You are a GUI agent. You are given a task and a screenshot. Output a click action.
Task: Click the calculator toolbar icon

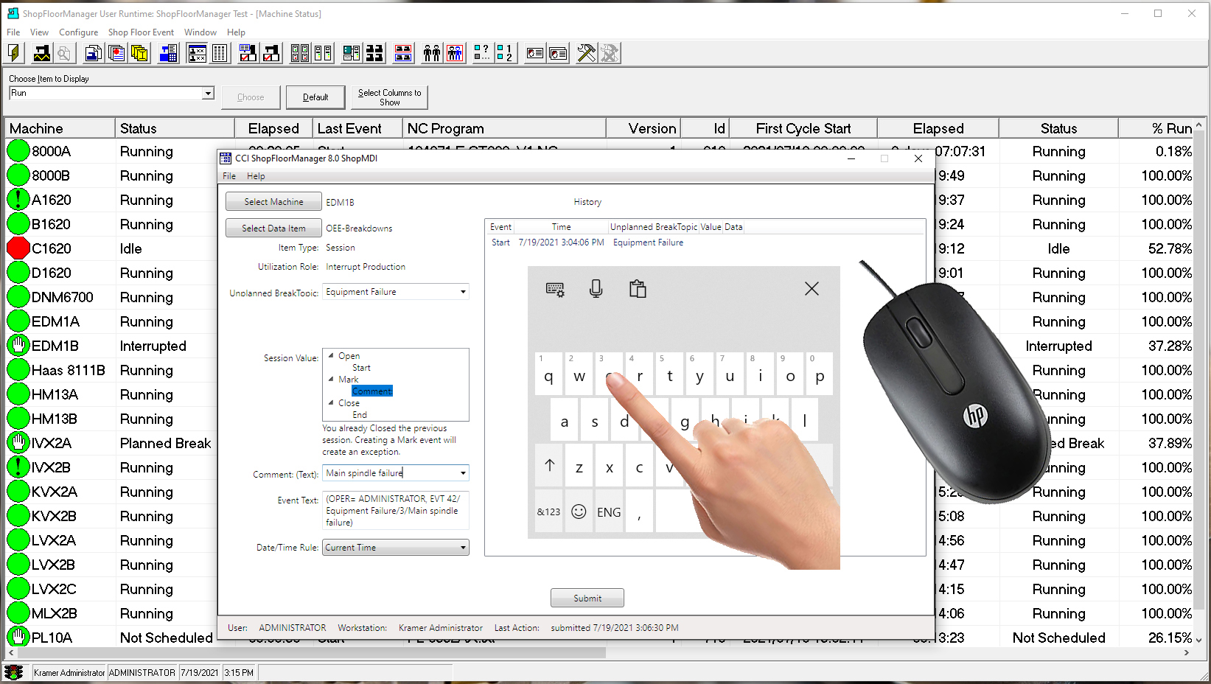click(x=169, y=53)
